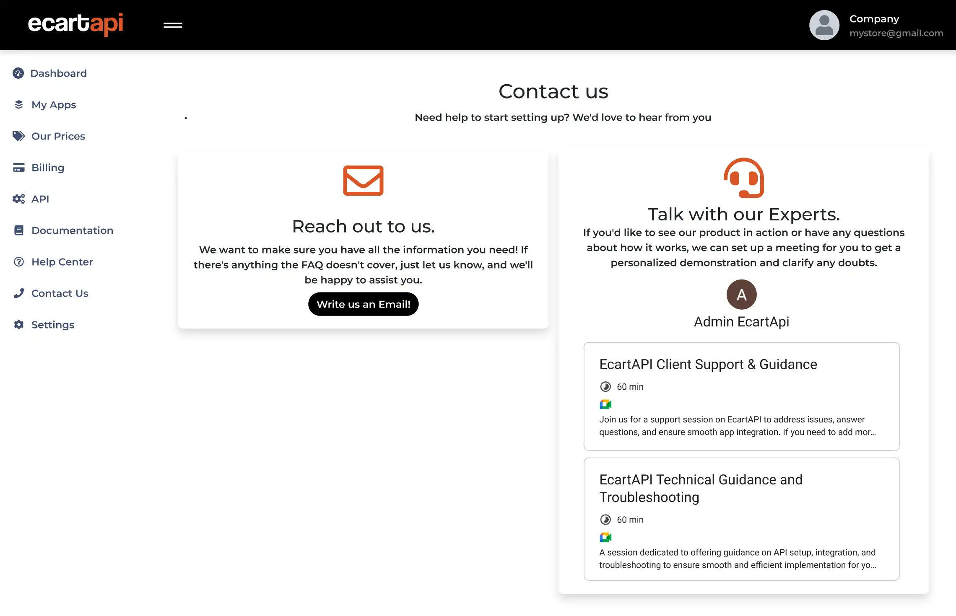Open the hamburger navigation menu
Image resolution: width=956 pixels, height=616 pixels.
[x=172, y=25]
